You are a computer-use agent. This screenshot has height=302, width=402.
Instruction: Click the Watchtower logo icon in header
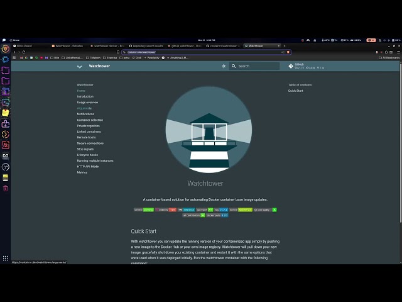tap(80, 66)
